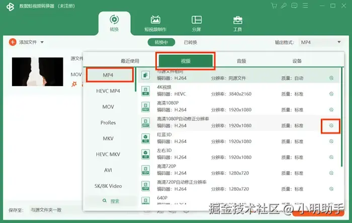Click the 编码器: HEVC encoder text
The width and height of the screenshot is (352, 223).
tap(171, 94)
